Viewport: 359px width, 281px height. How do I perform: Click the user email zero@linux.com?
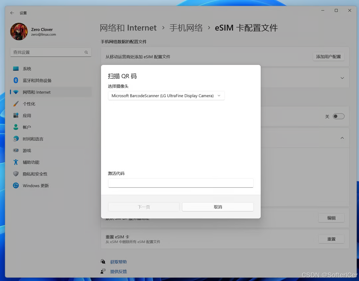[x=44, y=35]
